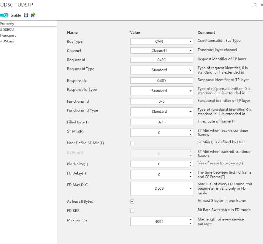
Task: Click the Response Id value field
Action: click(x=161, y=81)
